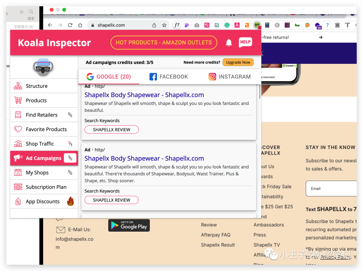Click the green Grammarly extension icon

(227, 25)
